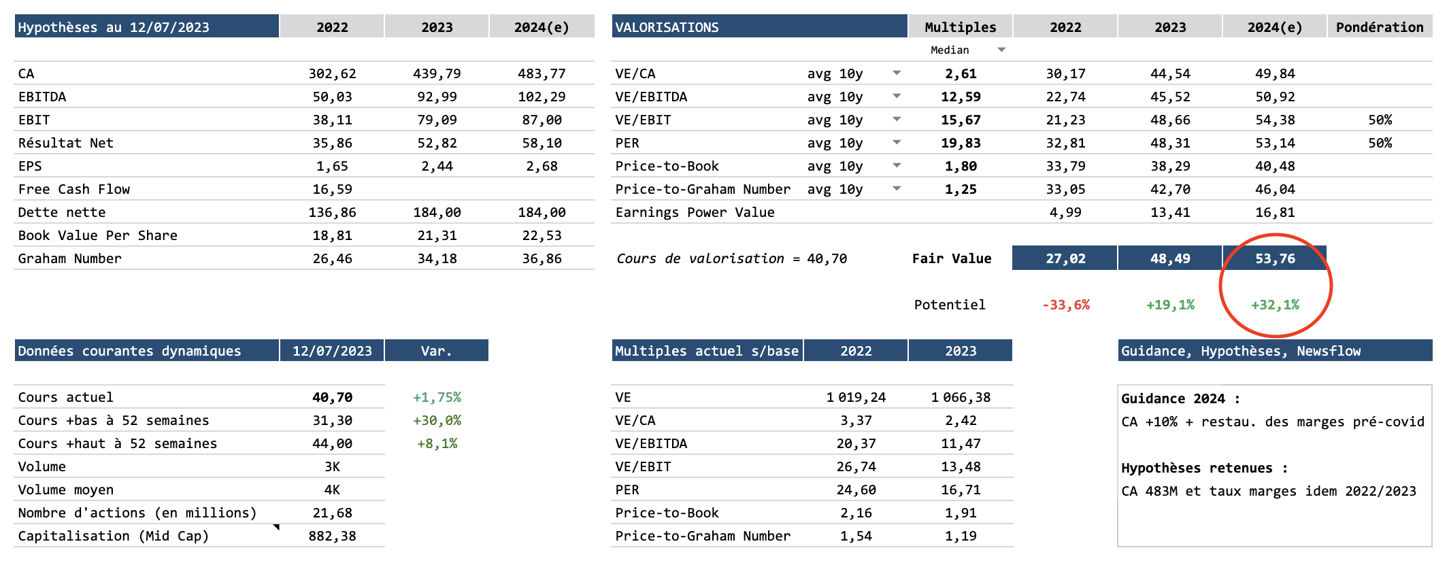Open the Price-to-Book avg 10y dropdown
This screenshot has width=1449, height=563.
(897, 165)
